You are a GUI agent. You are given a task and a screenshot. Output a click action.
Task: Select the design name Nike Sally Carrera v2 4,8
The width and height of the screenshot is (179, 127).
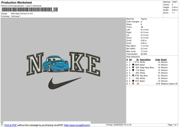[x=22, y=13]
